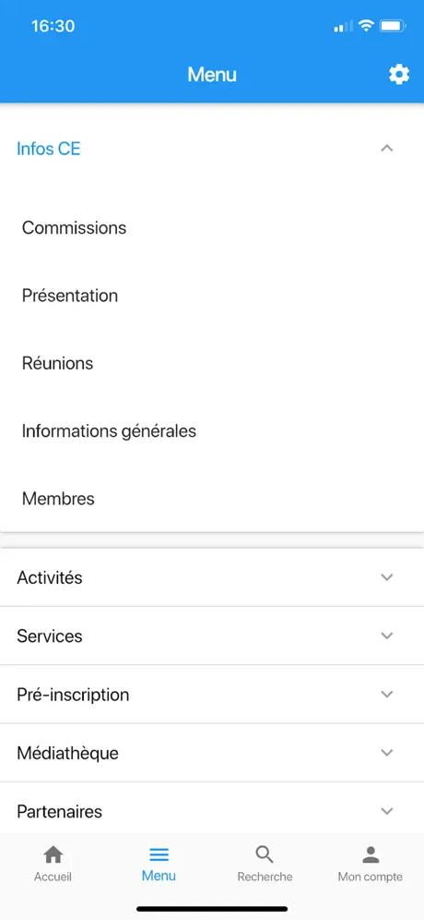
Task: Open Mon compte person icon
Action: pyautogui.click(x=371, y=854)
